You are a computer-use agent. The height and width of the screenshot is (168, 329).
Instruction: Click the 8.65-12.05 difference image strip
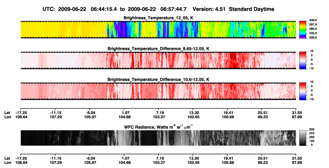(x=158, y=60)
